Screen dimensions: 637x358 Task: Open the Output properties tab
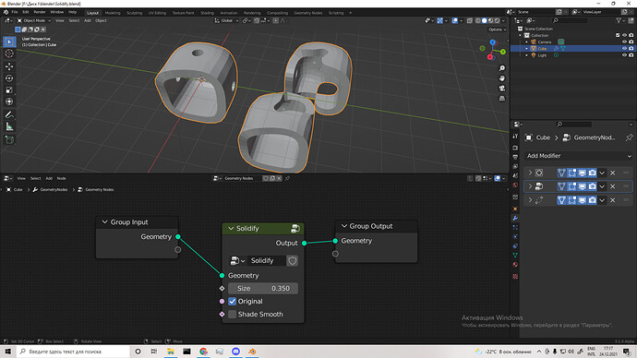click(515, 157)
